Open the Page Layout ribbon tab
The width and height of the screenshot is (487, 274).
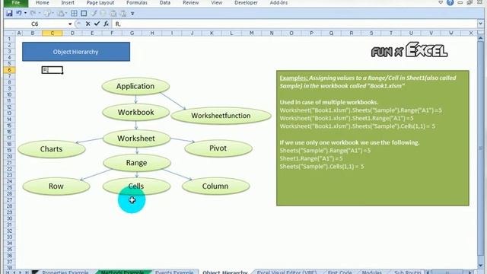[100, 3]
